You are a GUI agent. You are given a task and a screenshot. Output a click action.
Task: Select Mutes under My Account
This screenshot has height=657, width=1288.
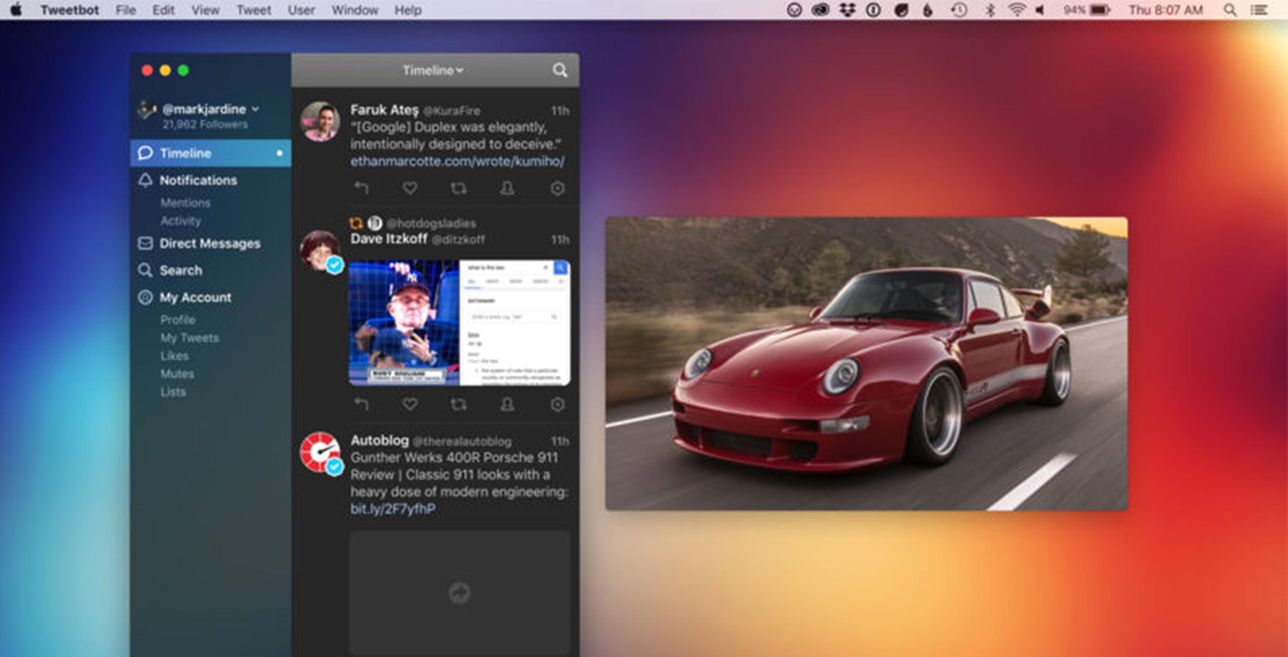(x=177, y=373)
